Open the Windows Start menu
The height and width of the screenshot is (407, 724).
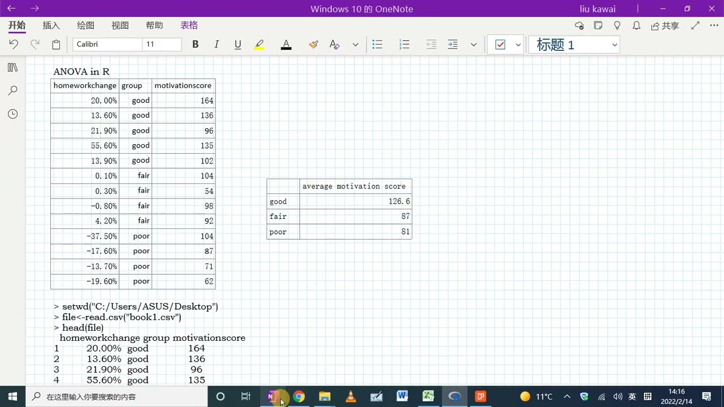(x=12, y=396)
